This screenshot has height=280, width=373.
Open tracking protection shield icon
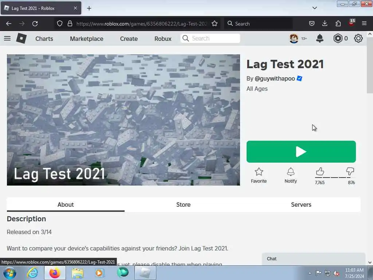[x=60, y=24]
